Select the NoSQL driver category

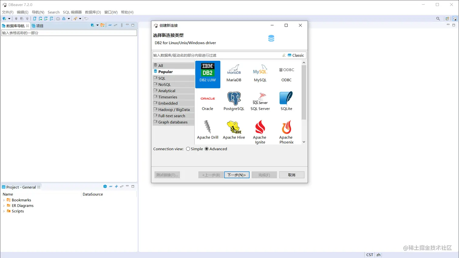tap(174, 84)
